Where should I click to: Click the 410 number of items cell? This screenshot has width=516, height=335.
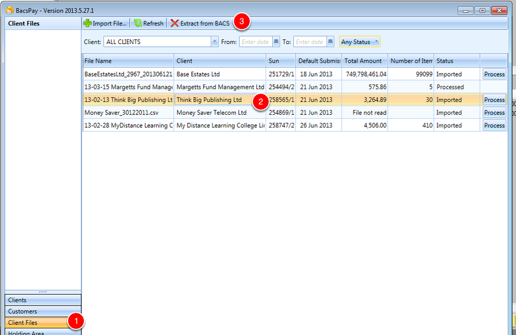pos(411,126)
